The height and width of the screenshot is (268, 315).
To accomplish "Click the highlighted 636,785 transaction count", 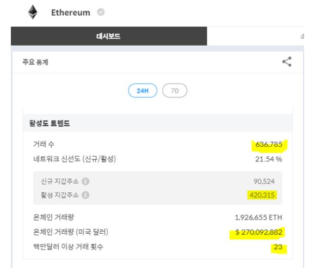I will pyautogui.click(x=269, y=145).
